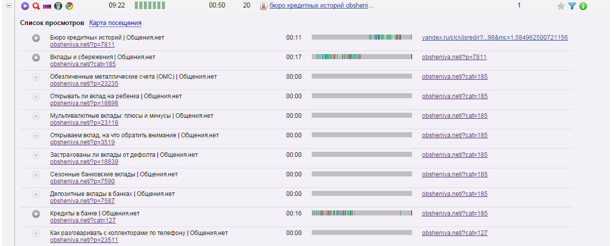Play the 'Вклады и сбережения' page view
Viewport: 616px width, 246px height.
[36, 57]
